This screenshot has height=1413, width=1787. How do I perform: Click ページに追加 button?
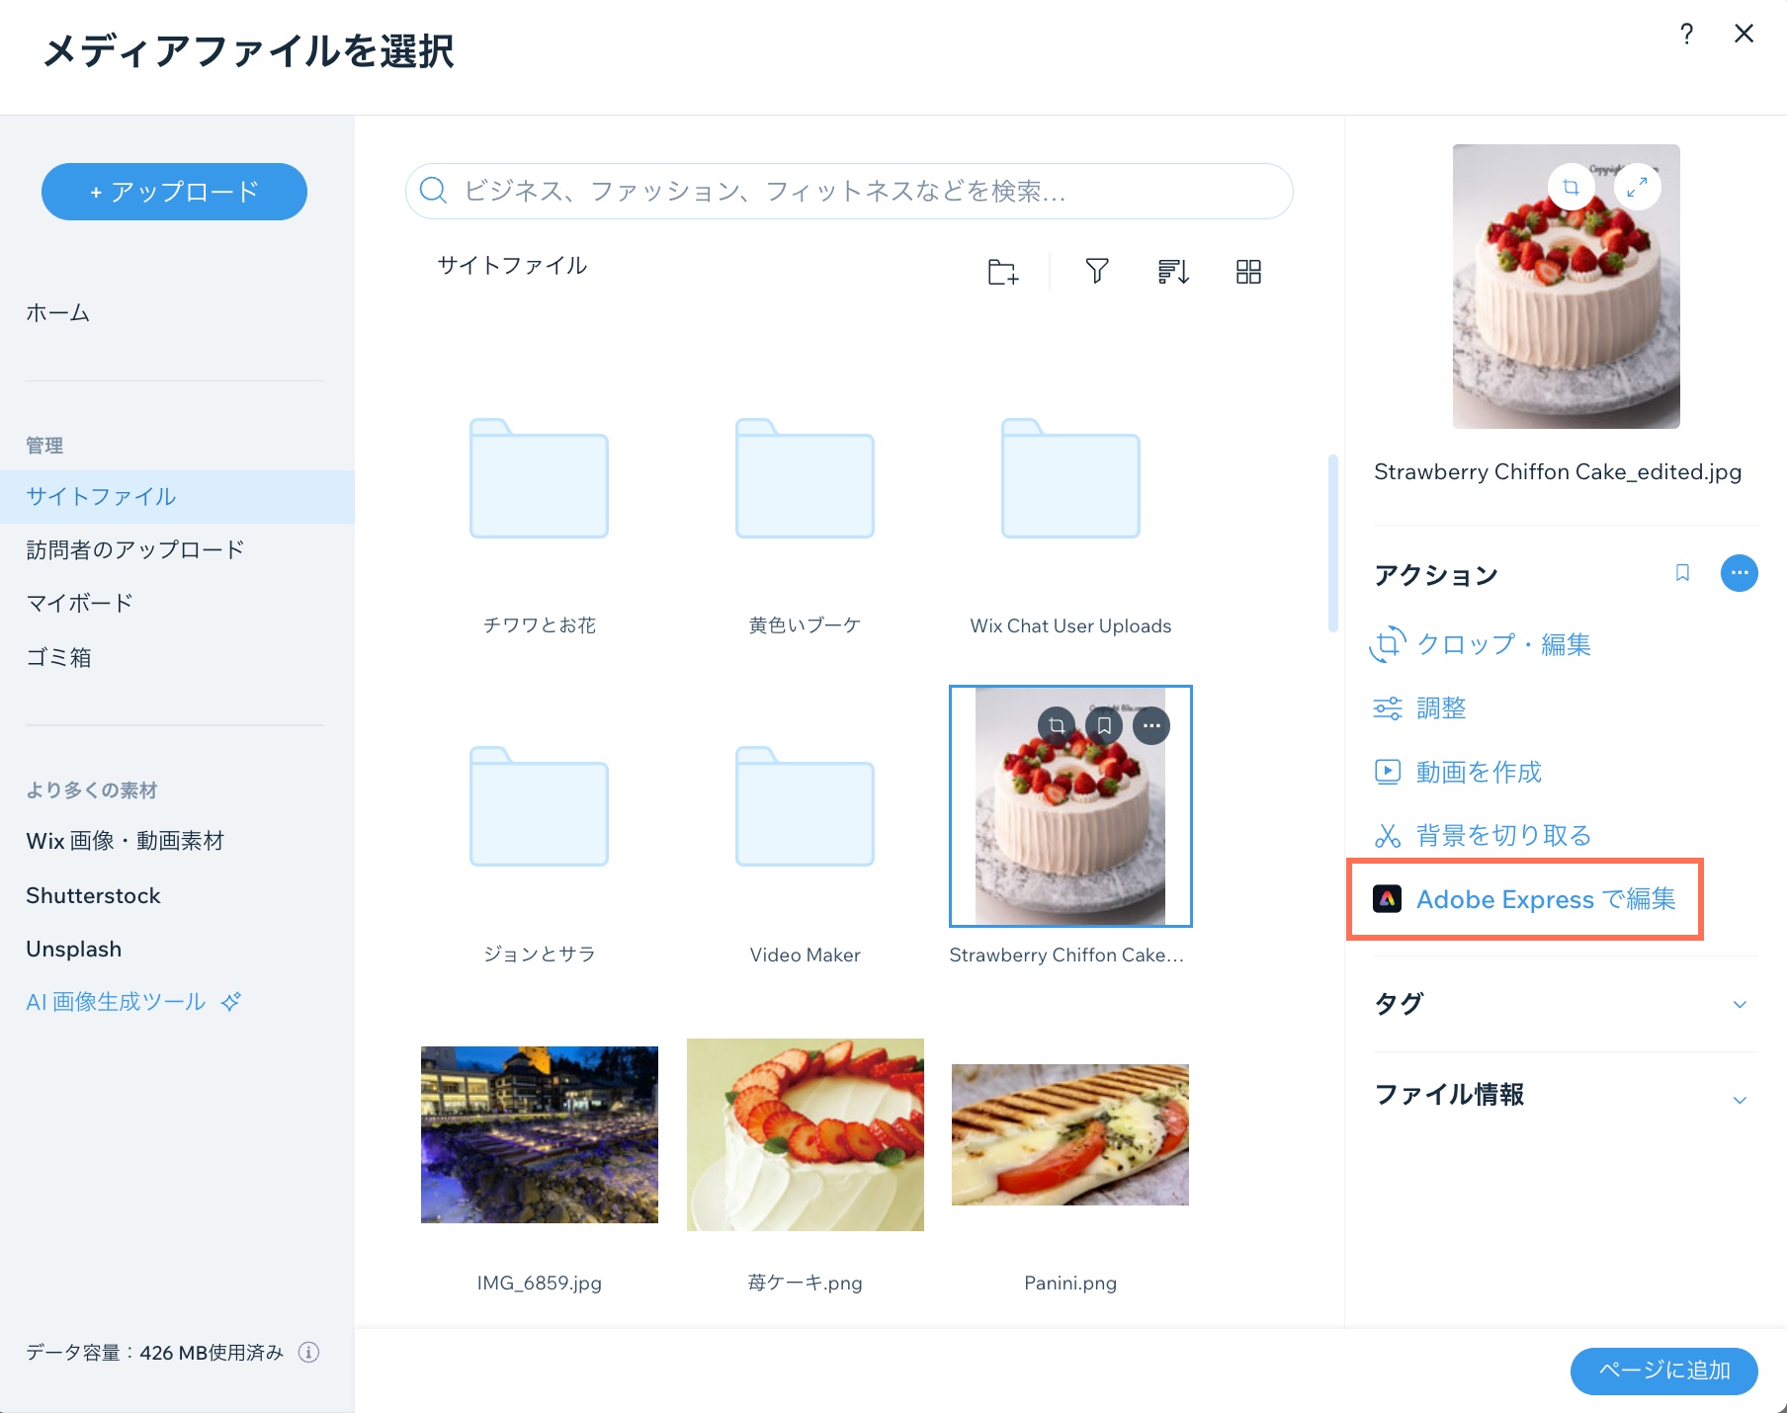[1664, 1371]
